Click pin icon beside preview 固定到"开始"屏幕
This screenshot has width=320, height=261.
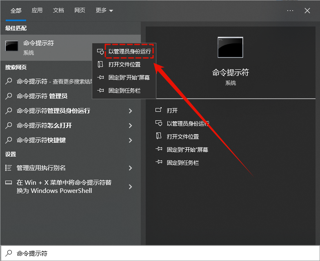click(x=159, y=149)
